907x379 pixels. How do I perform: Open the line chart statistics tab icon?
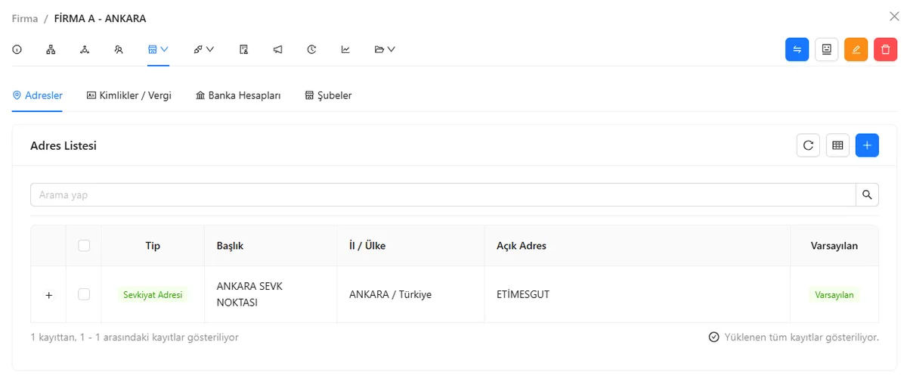[345, 49]
